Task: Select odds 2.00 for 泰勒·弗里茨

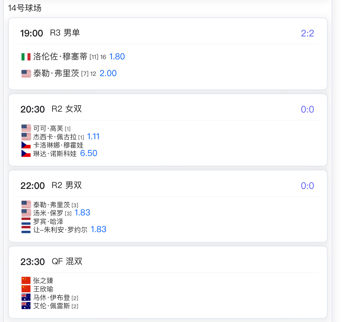Action: click(x=108, y=73)
